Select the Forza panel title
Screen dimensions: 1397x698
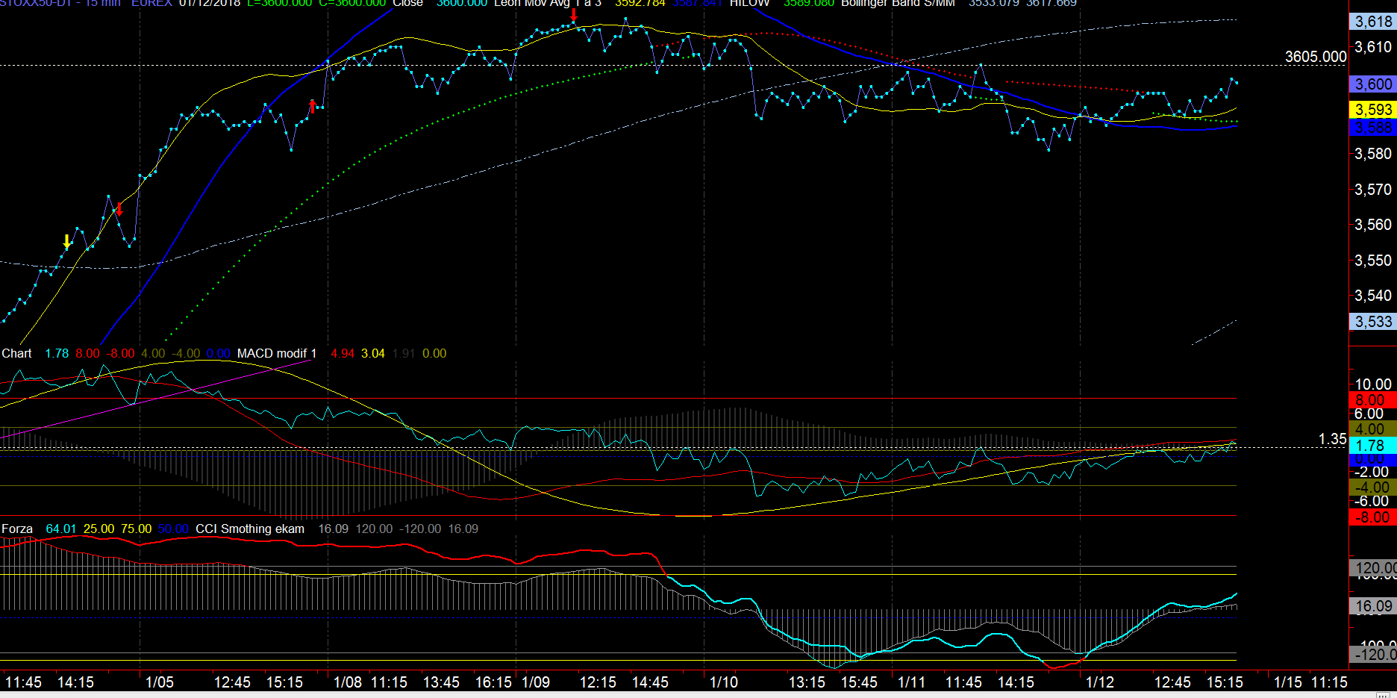(17, 529)
